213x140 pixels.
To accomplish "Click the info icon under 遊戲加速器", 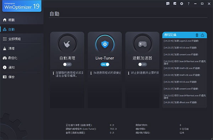I will pos(129,73).
